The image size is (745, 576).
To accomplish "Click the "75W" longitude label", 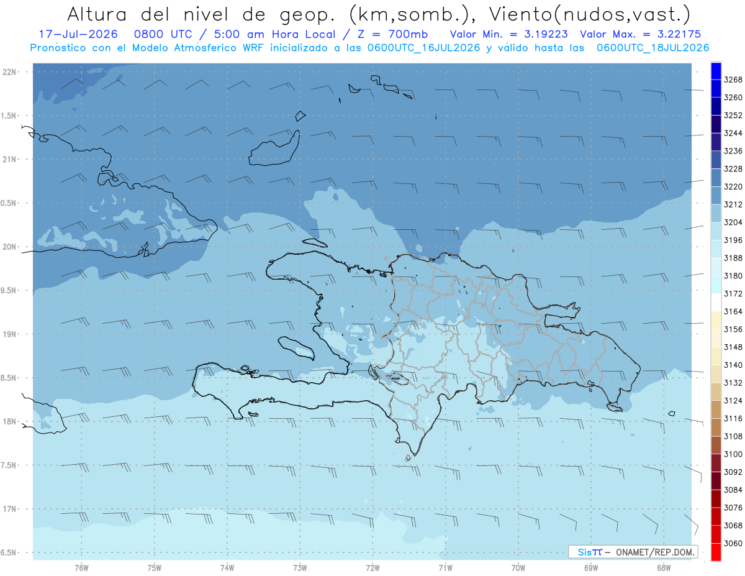I will pyautogui.click(x=155, y=567).
